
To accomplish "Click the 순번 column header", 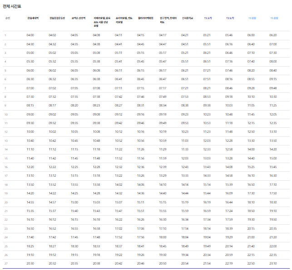I will pos(8,18).
